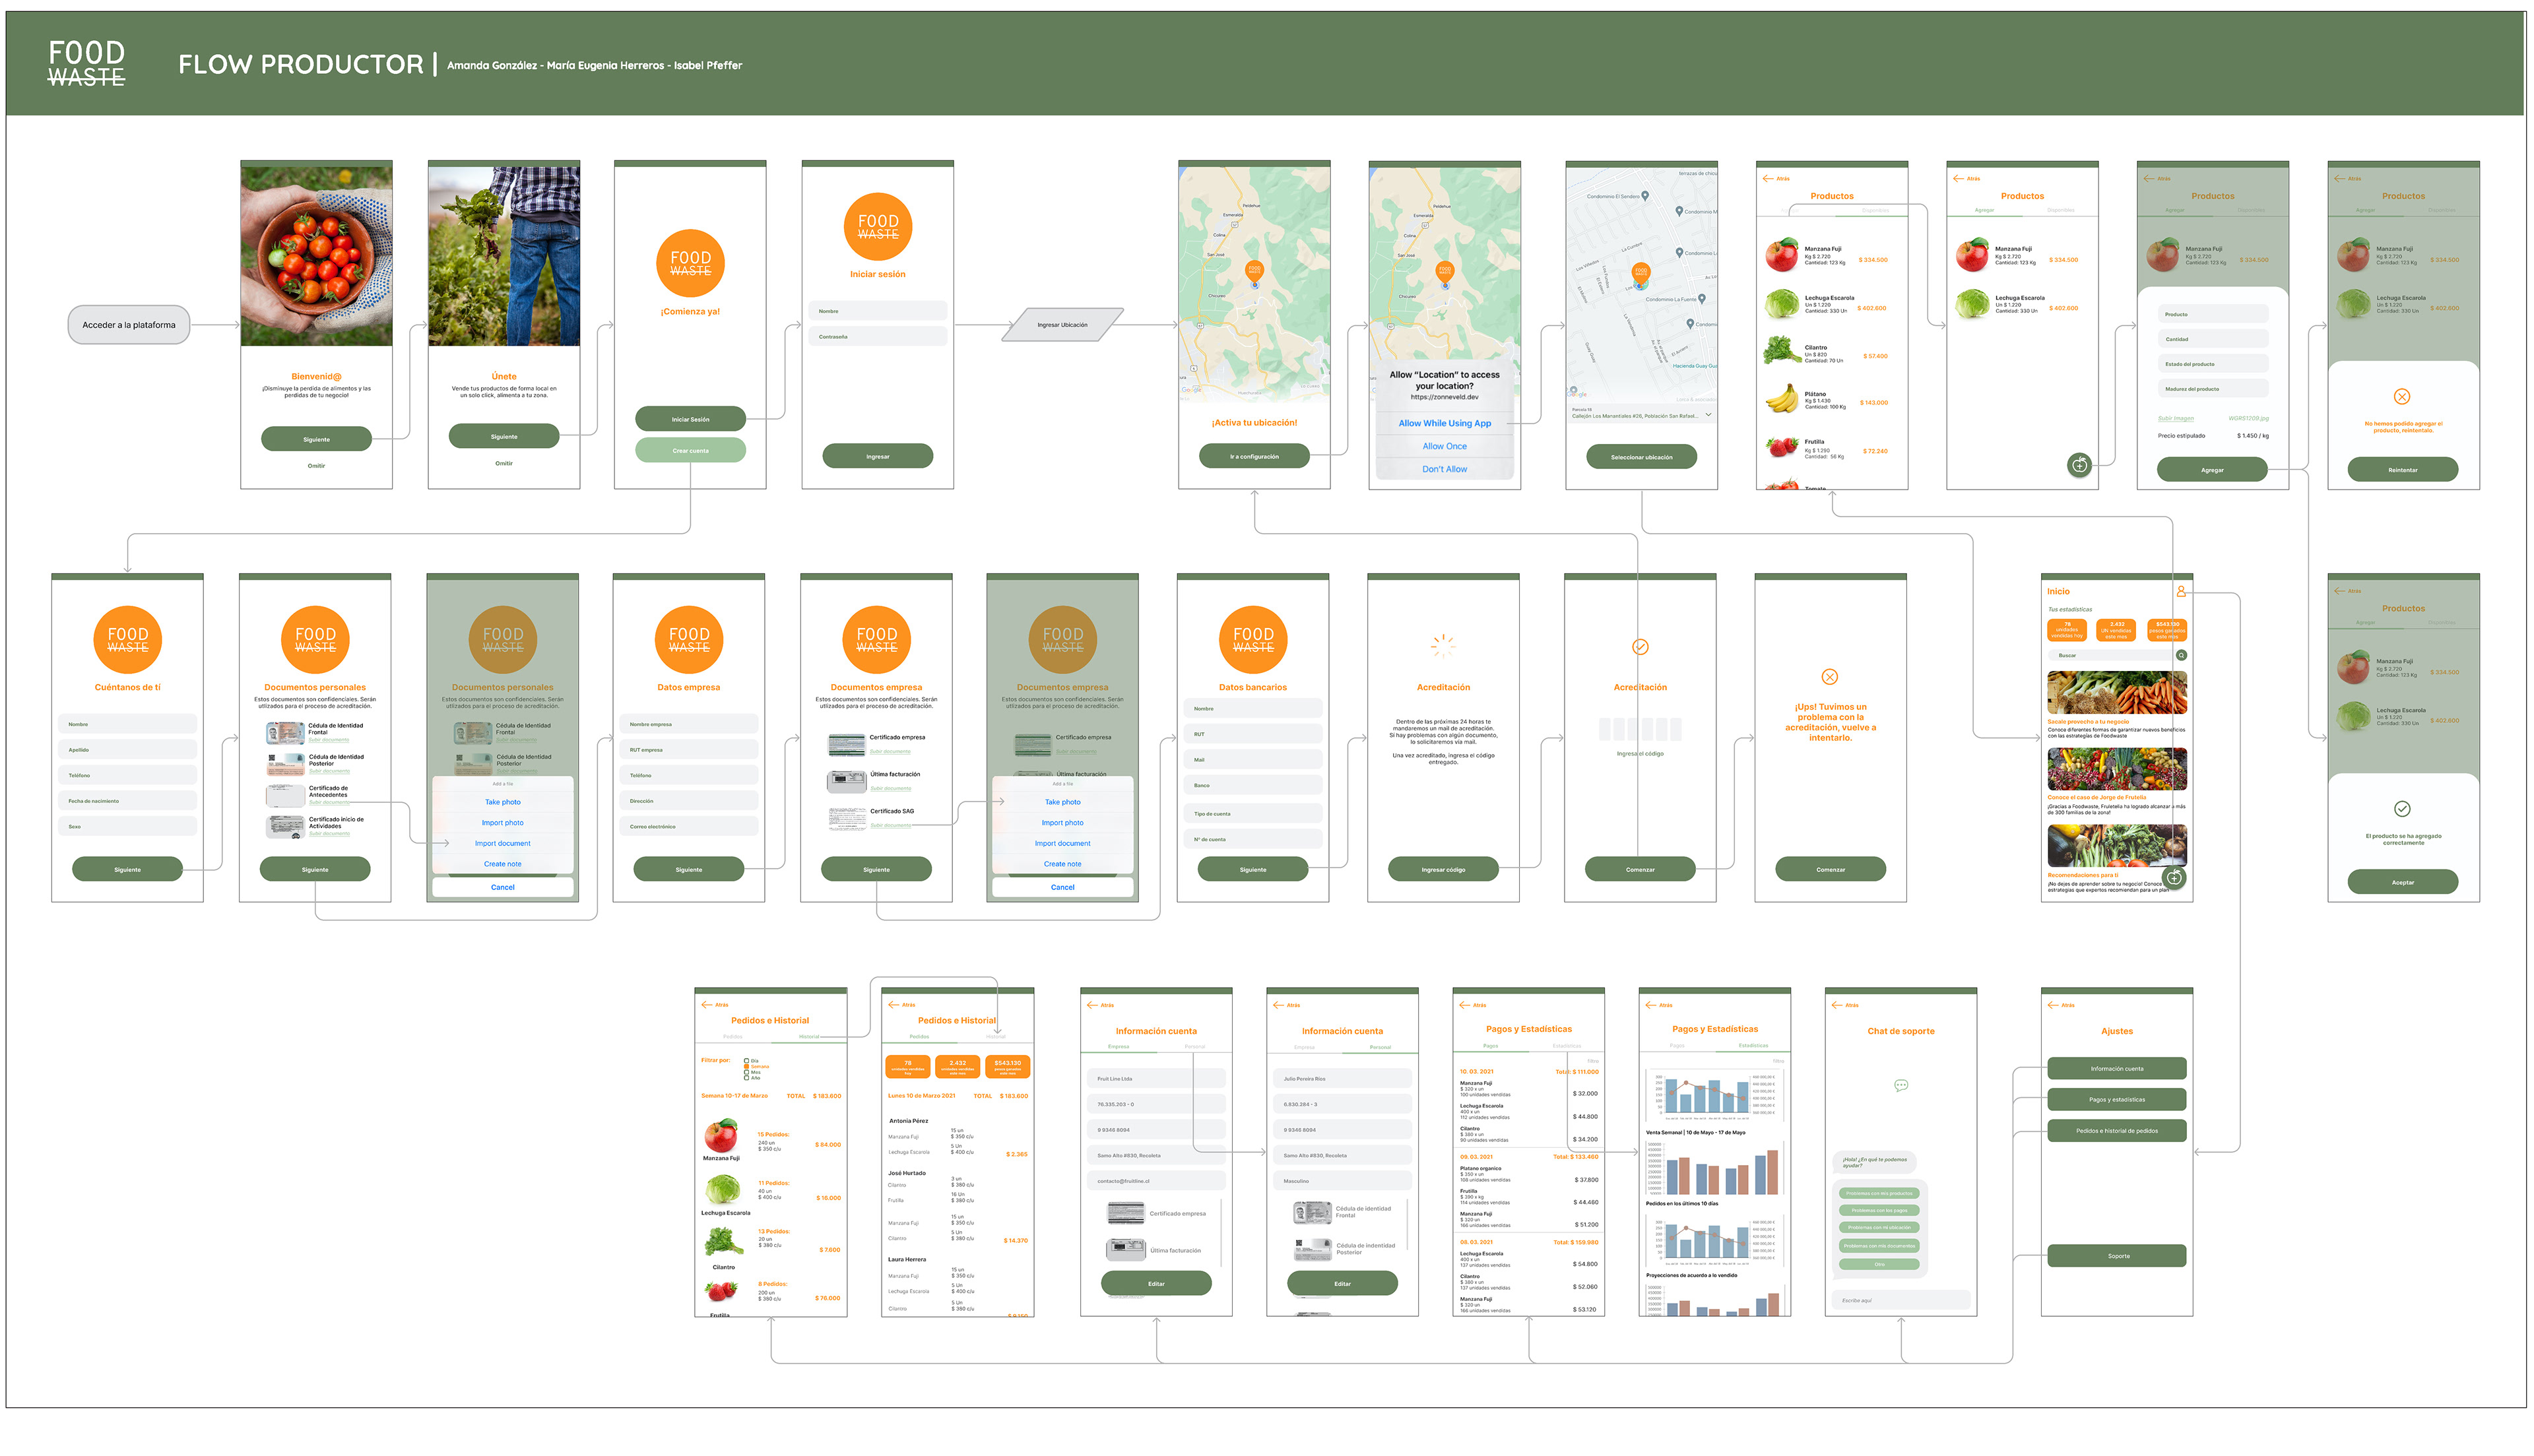Click the orange check icon on Acreditación code screen
The width and height of the screenshot is (2534, 1456).
pyautogui.click(x=1640, y=647)
